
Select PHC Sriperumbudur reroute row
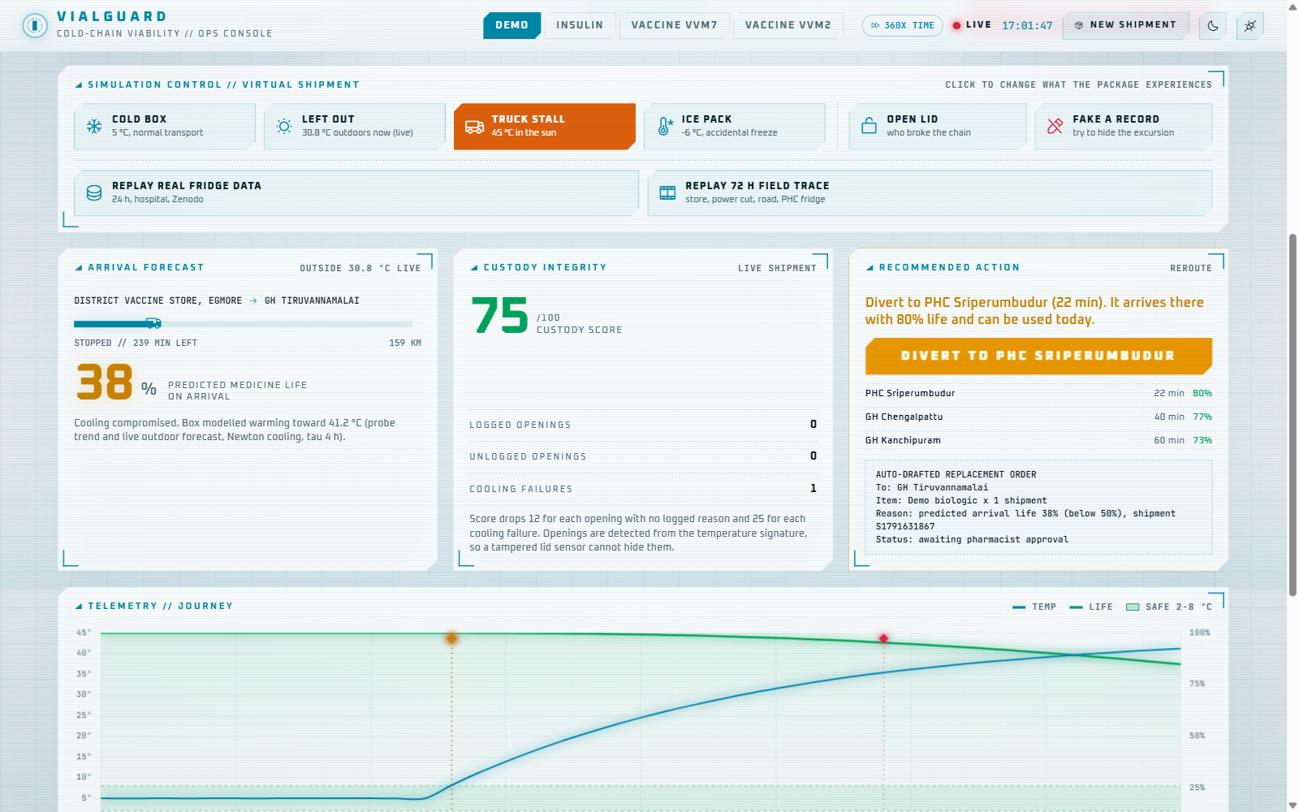(1038, 393)
